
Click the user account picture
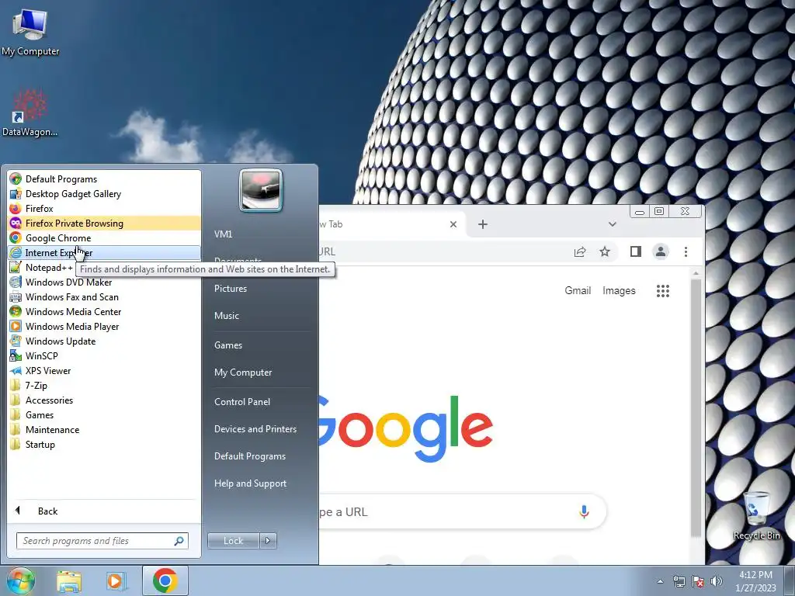[x=261, y=190]
